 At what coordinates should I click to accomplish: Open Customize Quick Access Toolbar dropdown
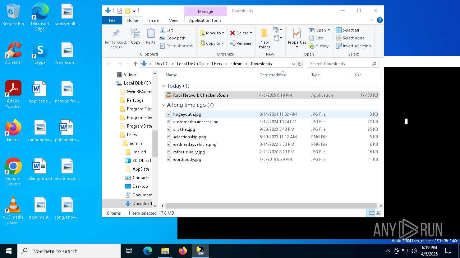coord(134,11)
